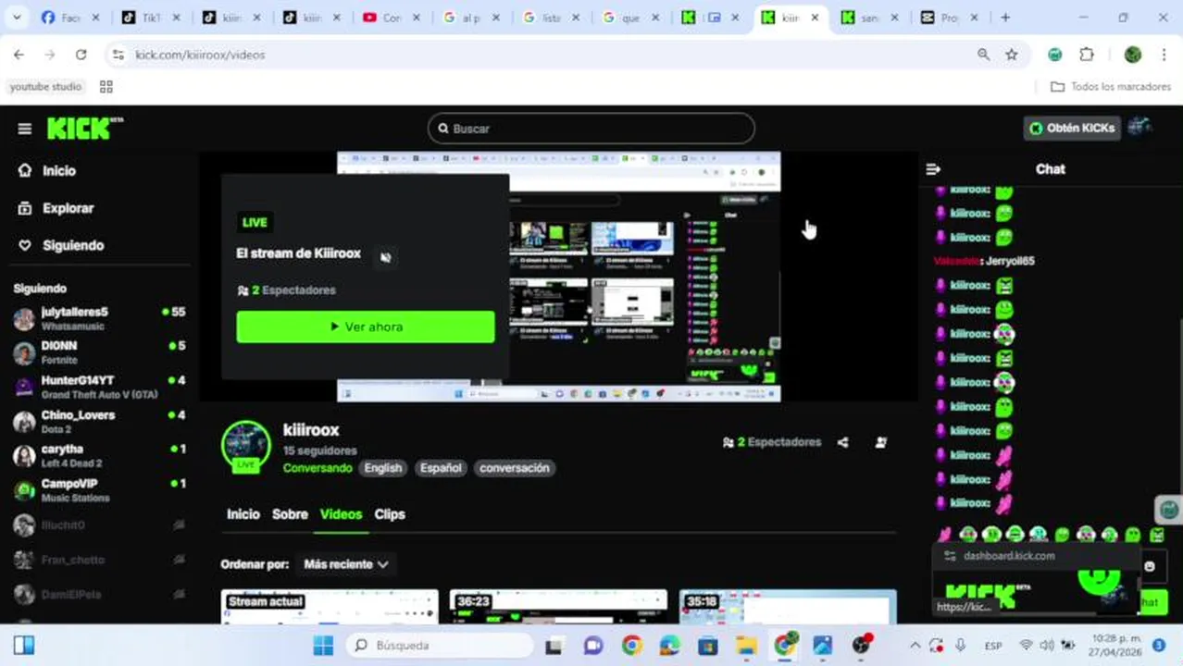Open a new browser tab
1183x666 pixels.
tap(1005, 18)
